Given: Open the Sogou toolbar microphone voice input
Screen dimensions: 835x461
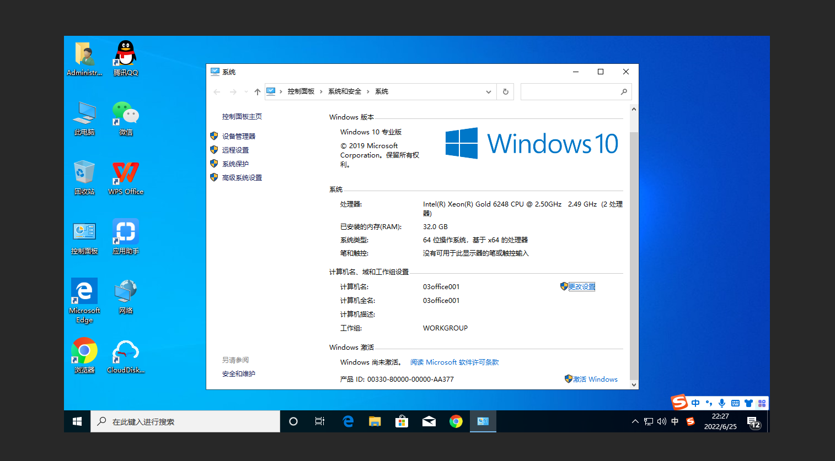Looking at the screenshot, I should pyautogui.click(x=722, y=403).
